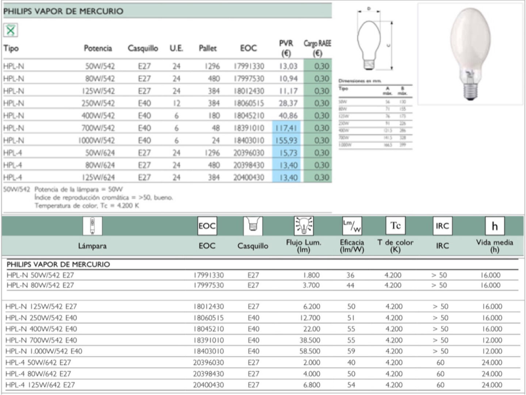The image size is (526, 395).
Task: Select row 'HPL-4 125W/642 E27' in the lower table
Action: pos(262,385)
